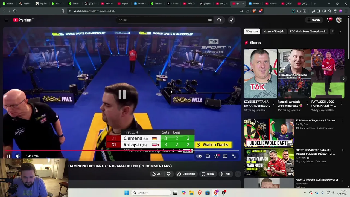Open the YouTube hamburger guide menu
The width and height of the screenshot is (350, 197).
[x=7, y=20]
